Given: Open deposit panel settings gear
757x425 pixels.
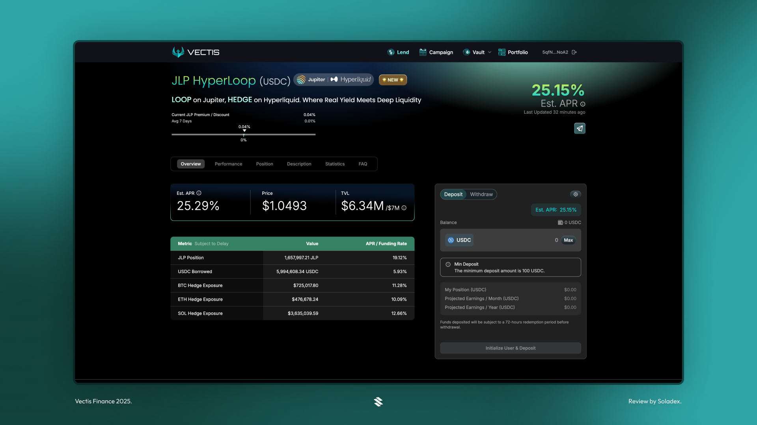Looking at the screenshot, I should (x=576, y=194).
